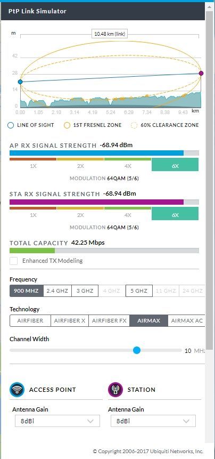Click the 60% Clearance Zone legend circle
The image size is (215, 459).
coord(134,125)
